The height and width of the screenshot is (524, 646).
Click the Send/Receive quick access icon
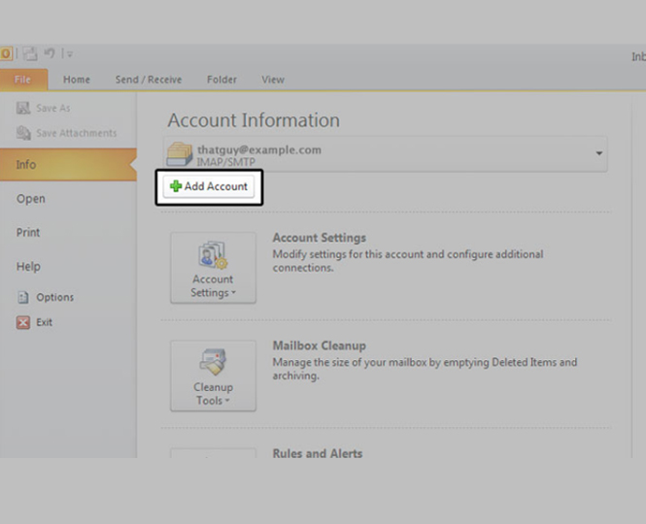[x=29, y=54]
